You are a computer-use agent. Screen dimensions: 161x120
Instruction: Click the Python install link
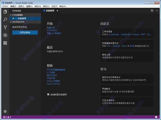pyautogui.click(x=136, y=34)
